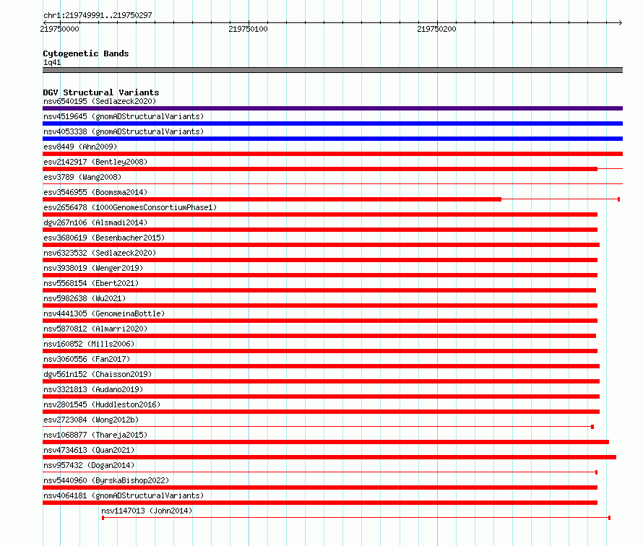Select nsv2801545 (Huddleston2016) label
Viewport: 643px width, 546px height.
(102, 404)
